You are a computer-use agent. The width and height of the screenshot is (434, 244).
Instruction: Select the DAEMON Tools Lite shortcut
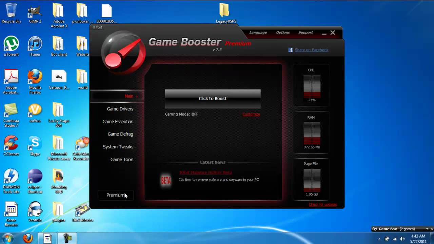tap(11, 181)
